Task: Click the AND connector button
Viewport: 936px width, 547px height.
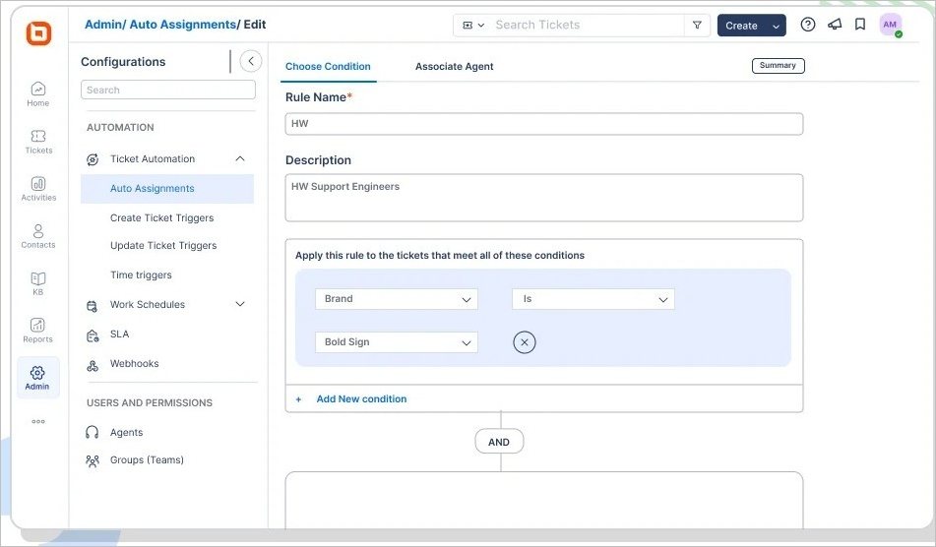Action: (x=499, y=442)
